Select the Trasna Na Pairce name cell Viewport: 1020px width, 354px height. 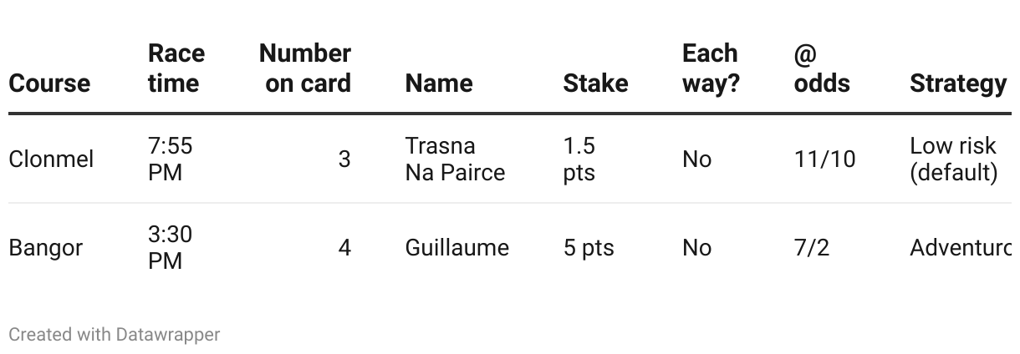click(455, 159)
